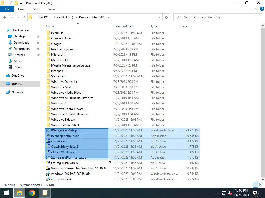The image size is (265, 198).
Task: Open the View ribbon tab
Action: pyautogui.click(x=51, y=9)
